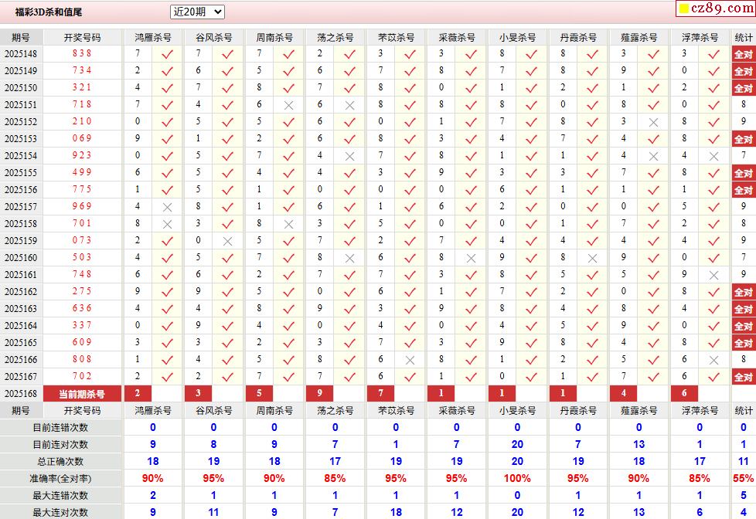Click the 小旻杀号 checkmark in row 2025160
756x519 pixels.
coord(531,258)
